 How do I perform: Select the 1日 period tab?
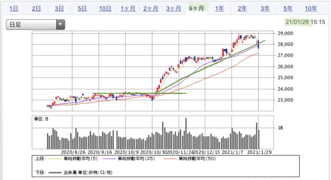coord(14,9)
